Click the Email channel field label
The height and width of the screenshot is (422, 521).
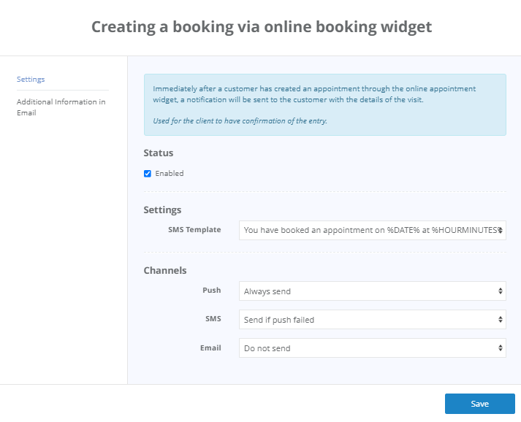(x=210, y=348)
